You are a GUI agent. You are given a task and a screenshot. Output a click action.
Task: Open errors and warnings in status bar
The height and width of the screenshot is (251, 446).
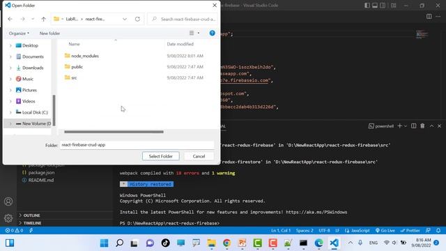(x=14, y=231)
